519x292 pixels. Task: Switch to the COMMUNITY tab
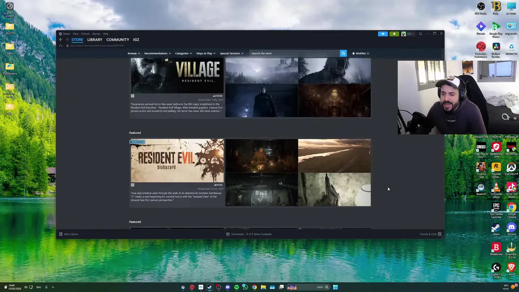click(118, 40)
